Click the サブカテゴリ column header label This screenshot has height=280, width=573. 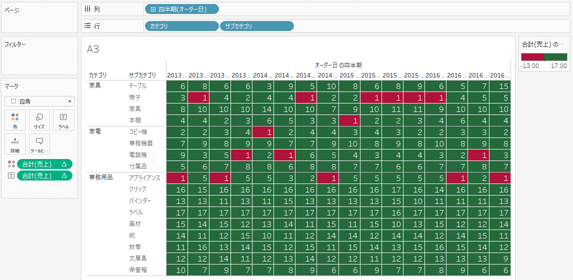[142, 75]
